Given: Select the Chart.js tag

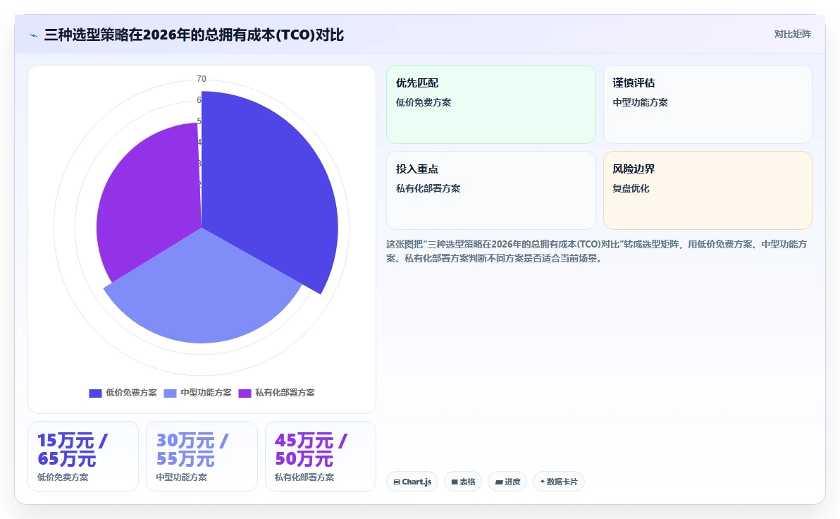Looking at the screenshot, I should (412, 482).
